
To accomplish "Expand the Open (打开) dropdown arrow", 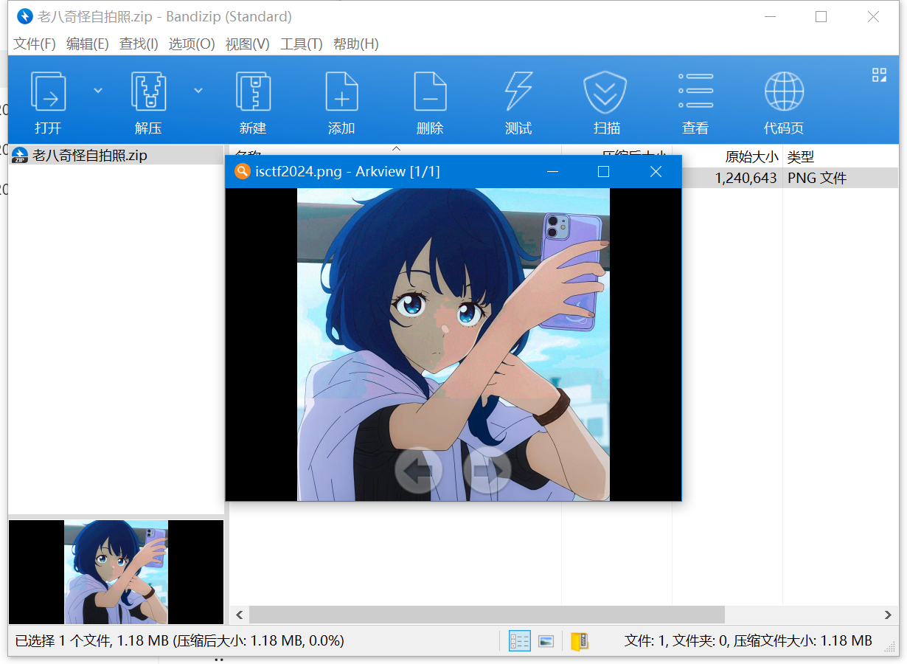I will click(x=98, y=90).
